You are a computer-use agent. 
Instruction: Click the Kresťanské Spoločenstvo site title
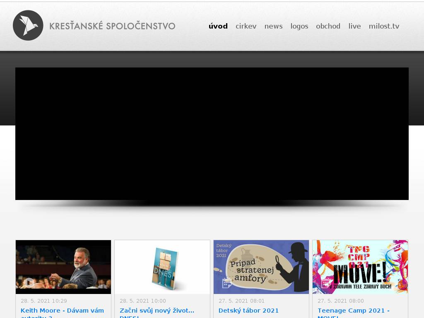tap(112, 26)
